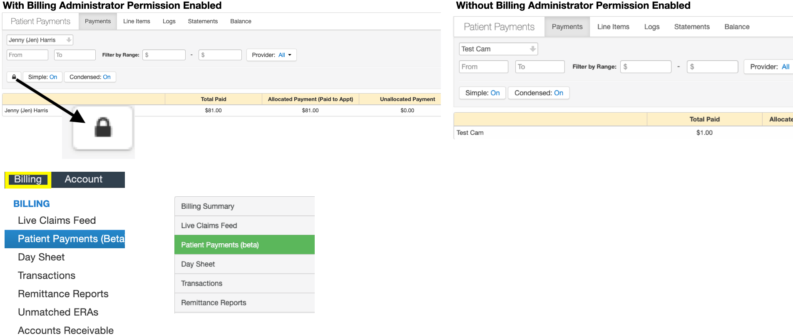
Task: Click the $0.00 unallocated payment cell
Action: [x=407, y=111]
